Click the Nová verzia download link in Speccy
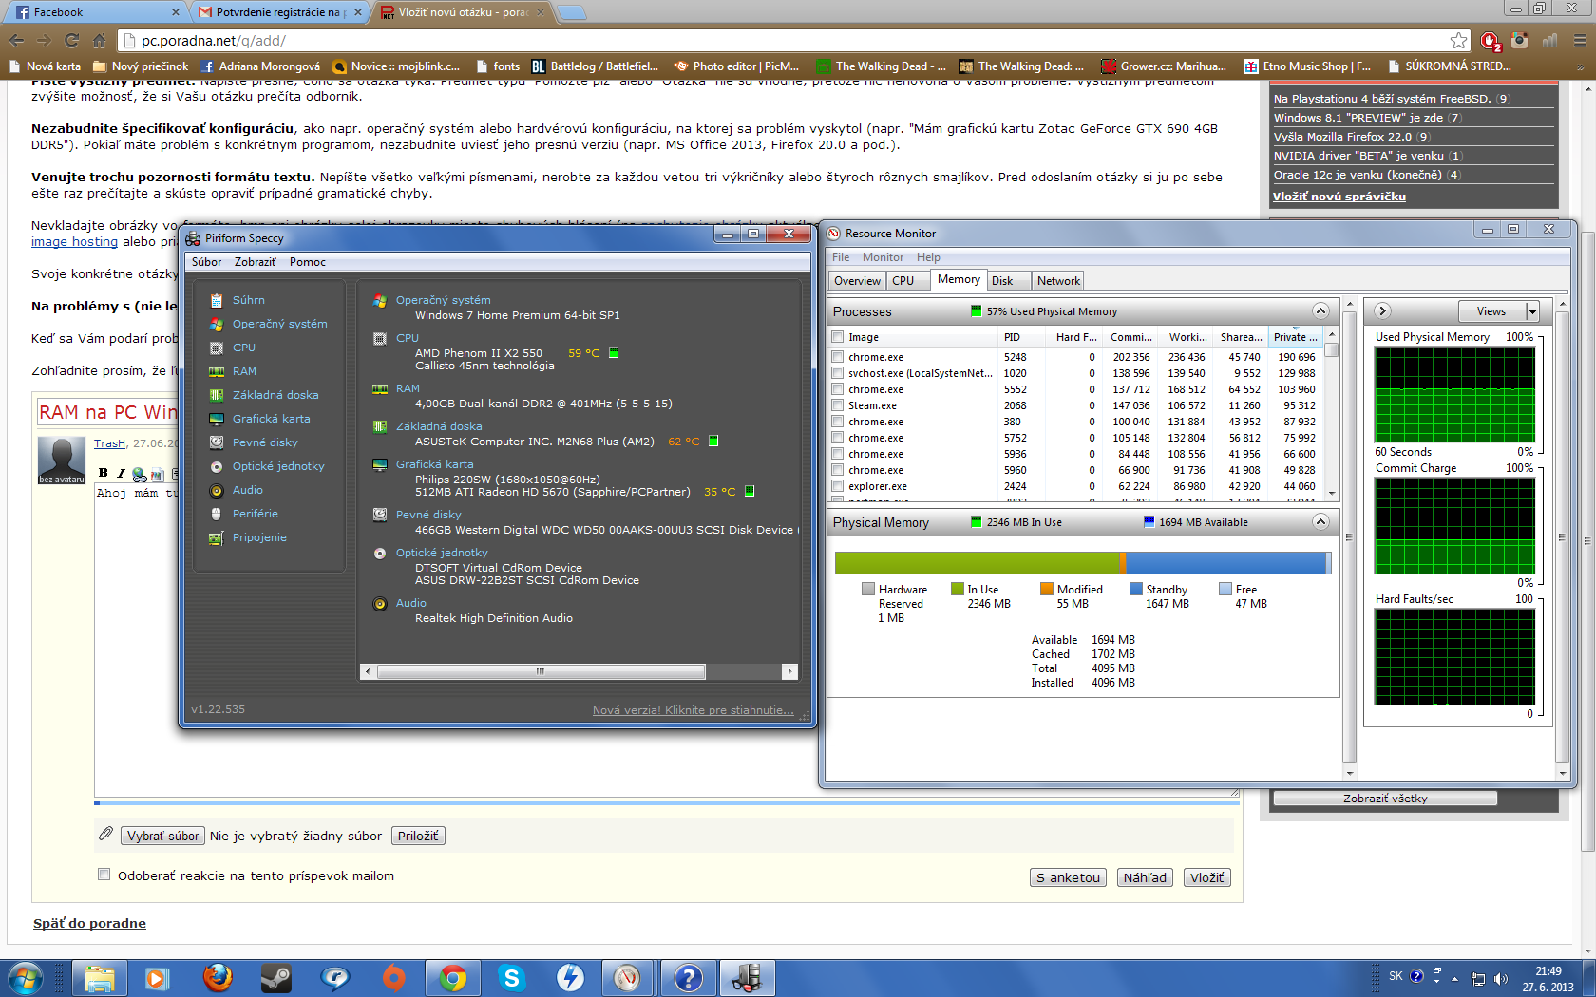Image resolution: width=1596 pixels, height=997 pixels. pos(693,710)
